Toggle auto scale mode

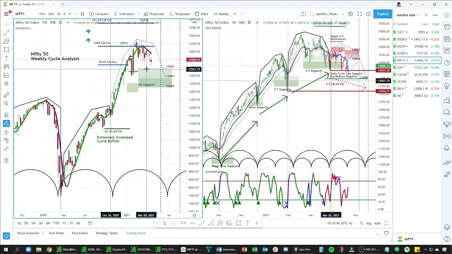tap(377, 223)
